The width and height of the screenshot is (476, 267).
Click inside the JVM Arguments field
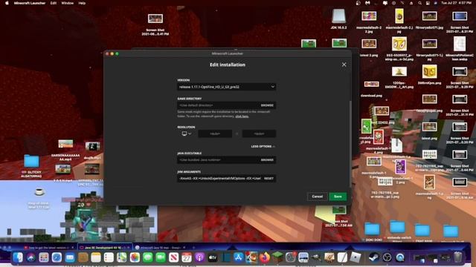pyautogui.click(x=219, y=178)
